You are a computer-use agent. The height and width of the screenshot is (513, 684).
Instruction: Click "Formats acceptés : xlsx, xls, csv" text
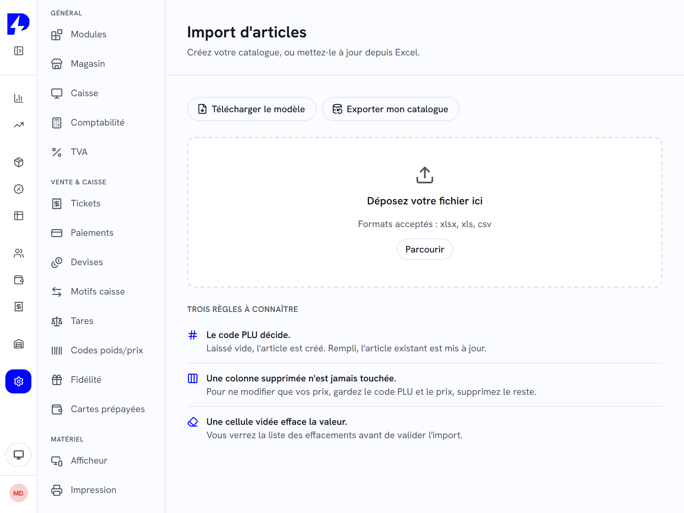pyautogui.click(x=424, y=224)
